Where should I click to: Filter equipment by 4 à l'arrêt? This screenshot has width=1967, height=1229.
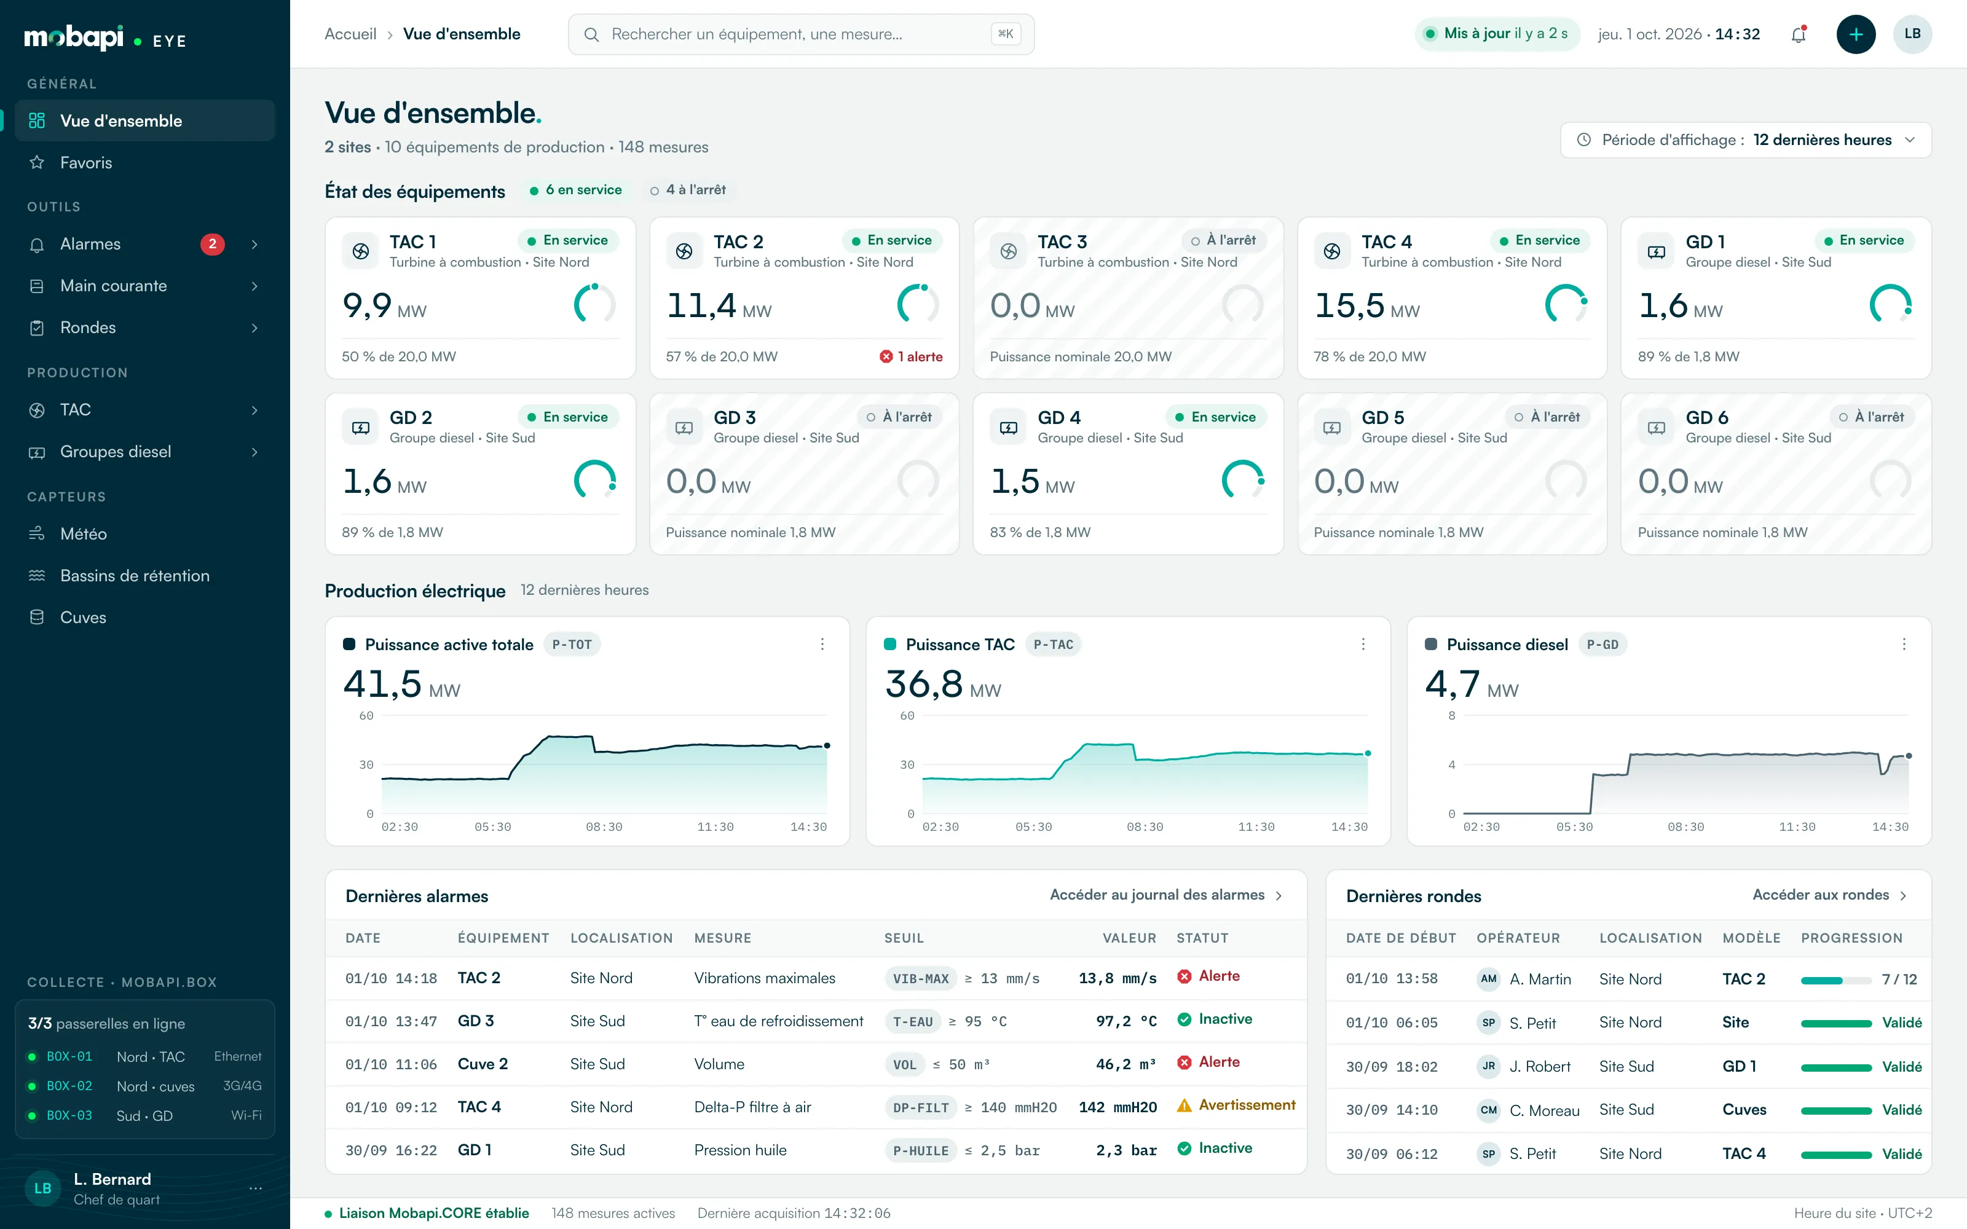point(688,190)
